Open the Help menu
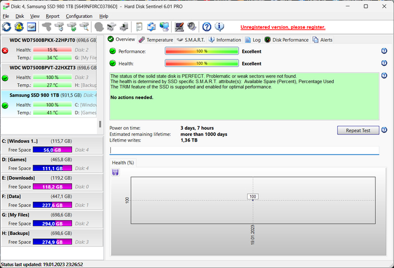Viewport: 394px width, 268px height. point(104,16)
